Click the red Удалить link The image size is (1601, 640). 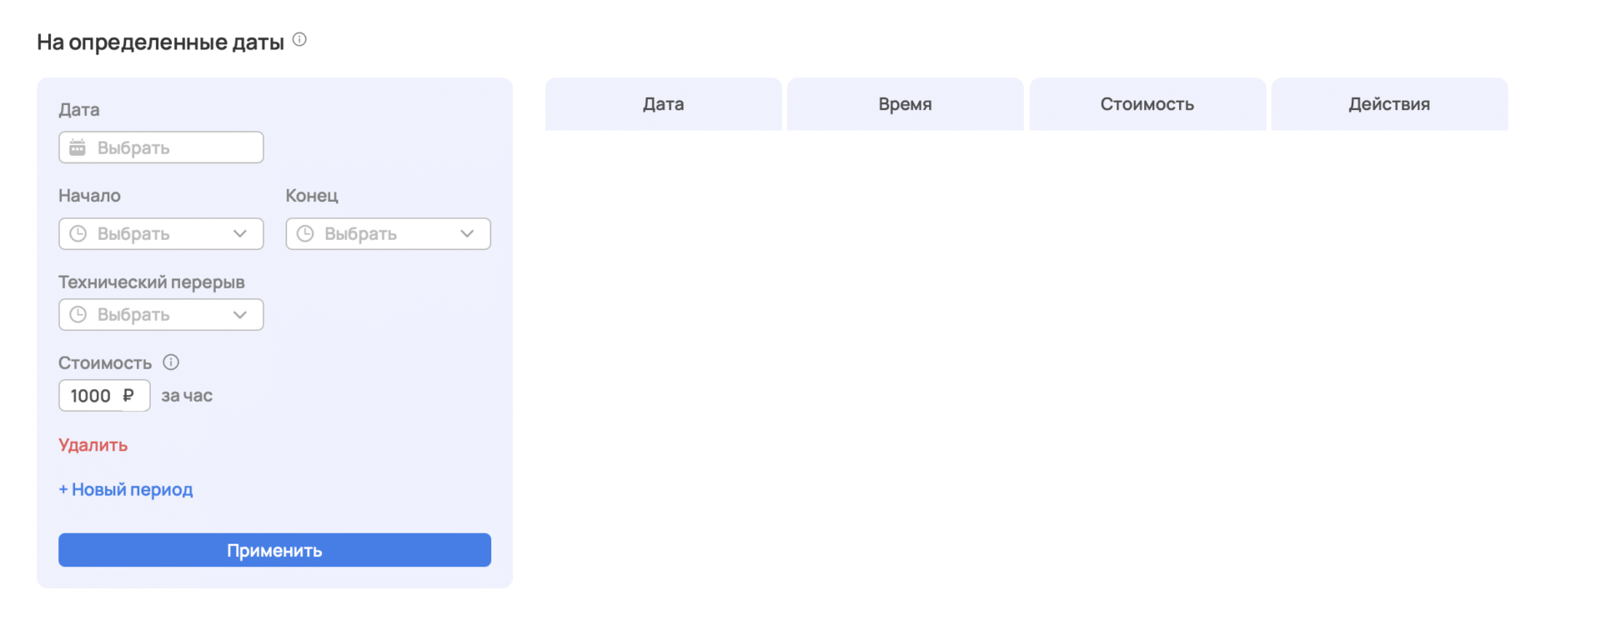(x=93, y=445)
